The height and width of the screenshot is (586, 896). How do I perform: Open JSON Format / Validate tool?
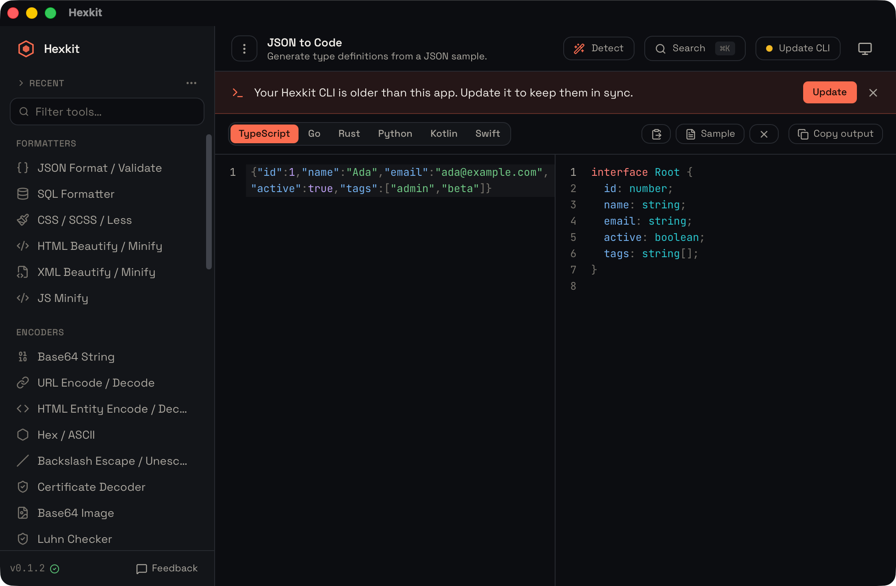pos(108,168)
